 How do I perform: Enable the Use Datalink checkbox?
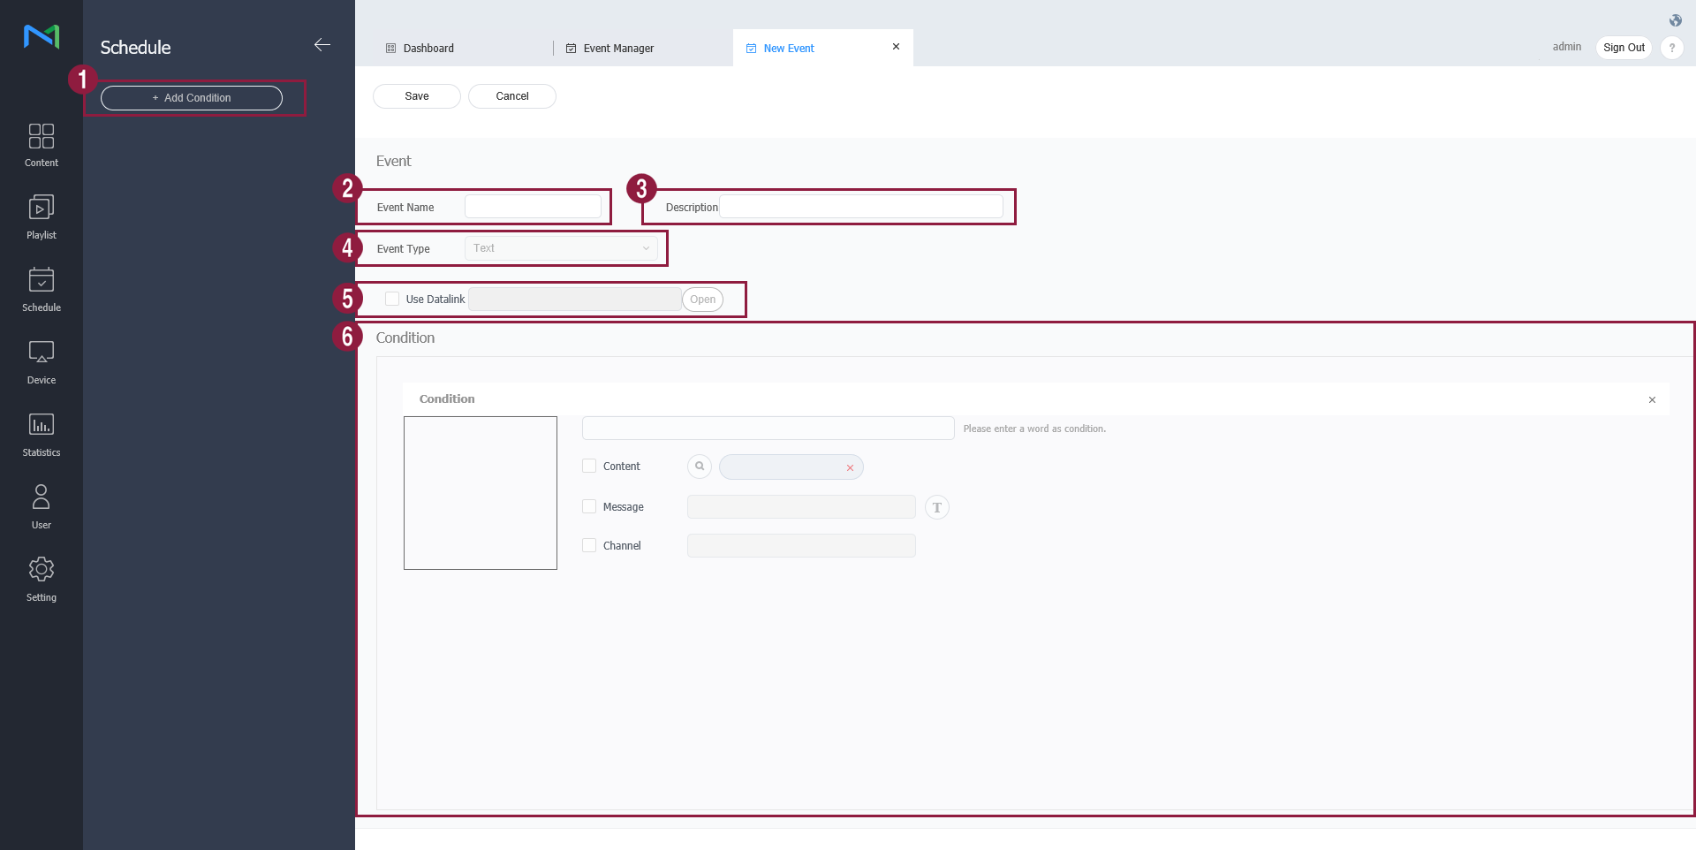point(392,300)
